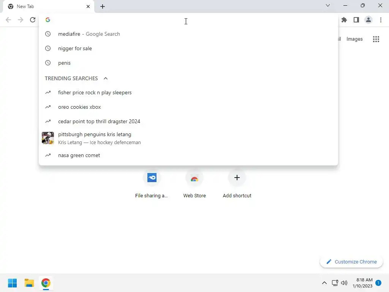Open the profile avatar icon
The height and width of the screenshot is (292, 389).
(368, 20)
